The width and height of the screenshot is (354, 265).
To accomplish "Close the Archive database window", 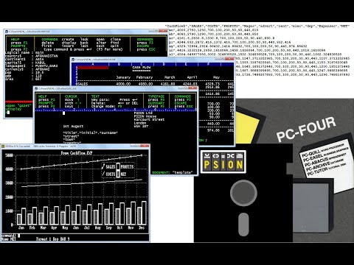I will (x=163, y=31).
